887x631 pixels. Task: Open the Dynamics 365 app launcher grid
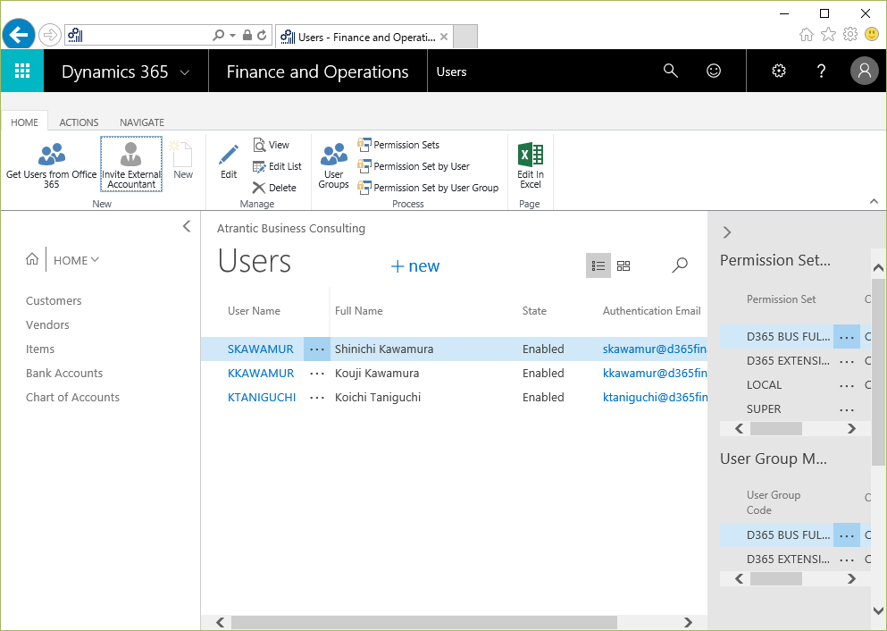[22, 71]
